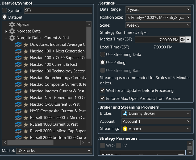Open the Data Range dropdown
Screen dimensions: 196x160
[158, 10]
